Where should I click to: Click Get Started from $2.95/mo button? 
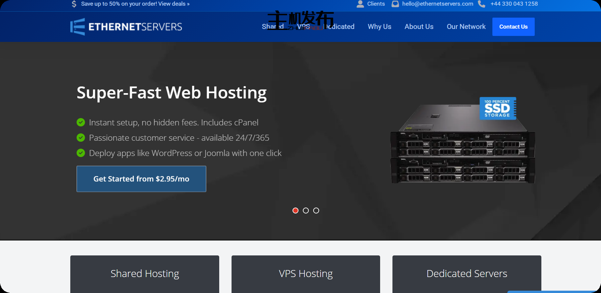[x=141, y=179]
